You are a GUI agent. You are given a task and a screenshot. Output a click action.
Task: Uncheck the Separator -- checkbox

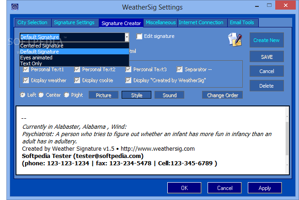[179, 69]
